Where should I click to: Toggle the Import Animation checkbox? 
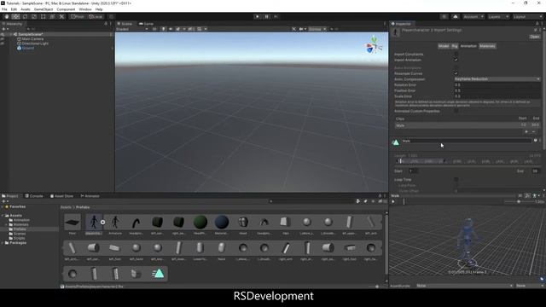[x=456, y=60]
